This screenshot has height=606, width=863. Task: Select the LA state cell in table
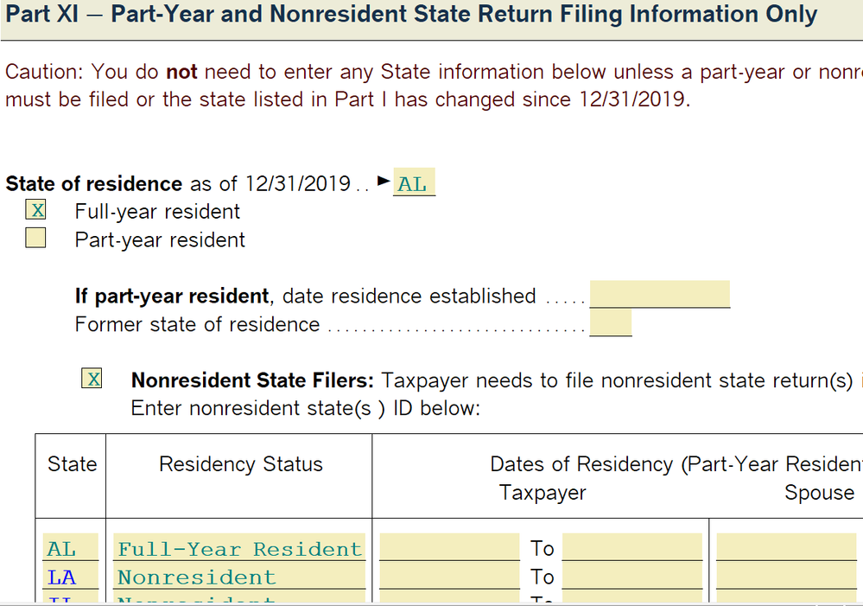coord(70,577)
